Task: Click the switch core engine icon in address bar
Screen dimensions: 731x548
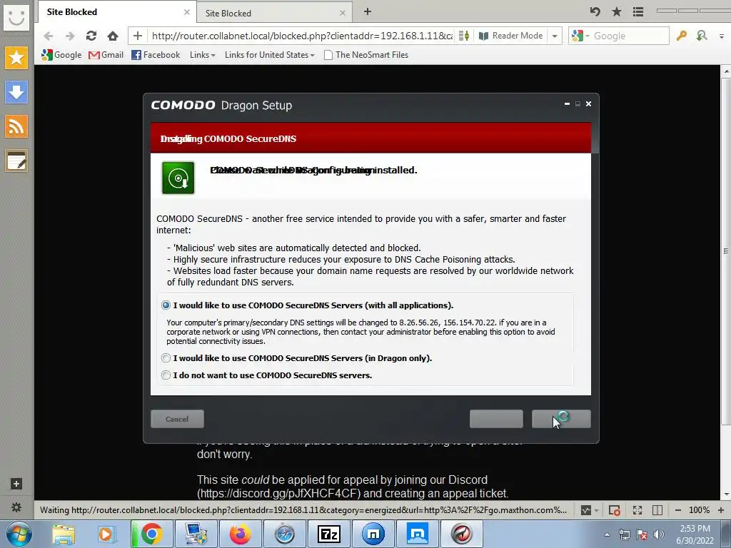Action: 464,36
